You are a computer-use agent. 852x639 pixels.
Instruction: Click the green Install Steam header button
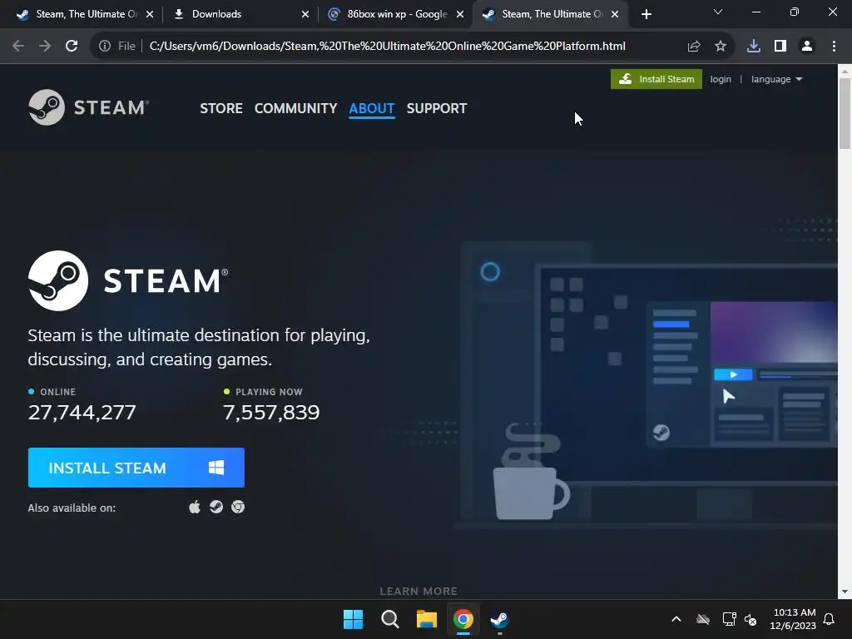pos(656,79)
